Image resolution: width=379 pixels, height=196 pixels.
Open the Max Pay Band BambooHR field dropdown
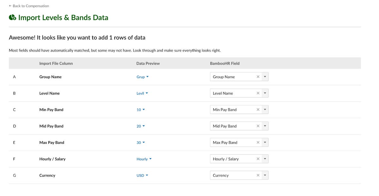[265, 142]
